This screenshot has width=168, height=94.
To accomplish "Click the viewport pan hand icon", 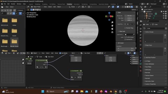I will (x=112, y=26).
